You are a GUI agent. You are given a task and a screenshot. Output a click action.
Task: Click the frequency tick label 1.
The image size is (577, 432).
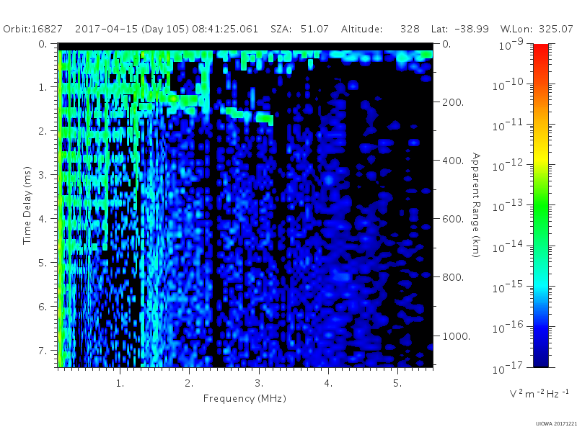coord(120,384)
